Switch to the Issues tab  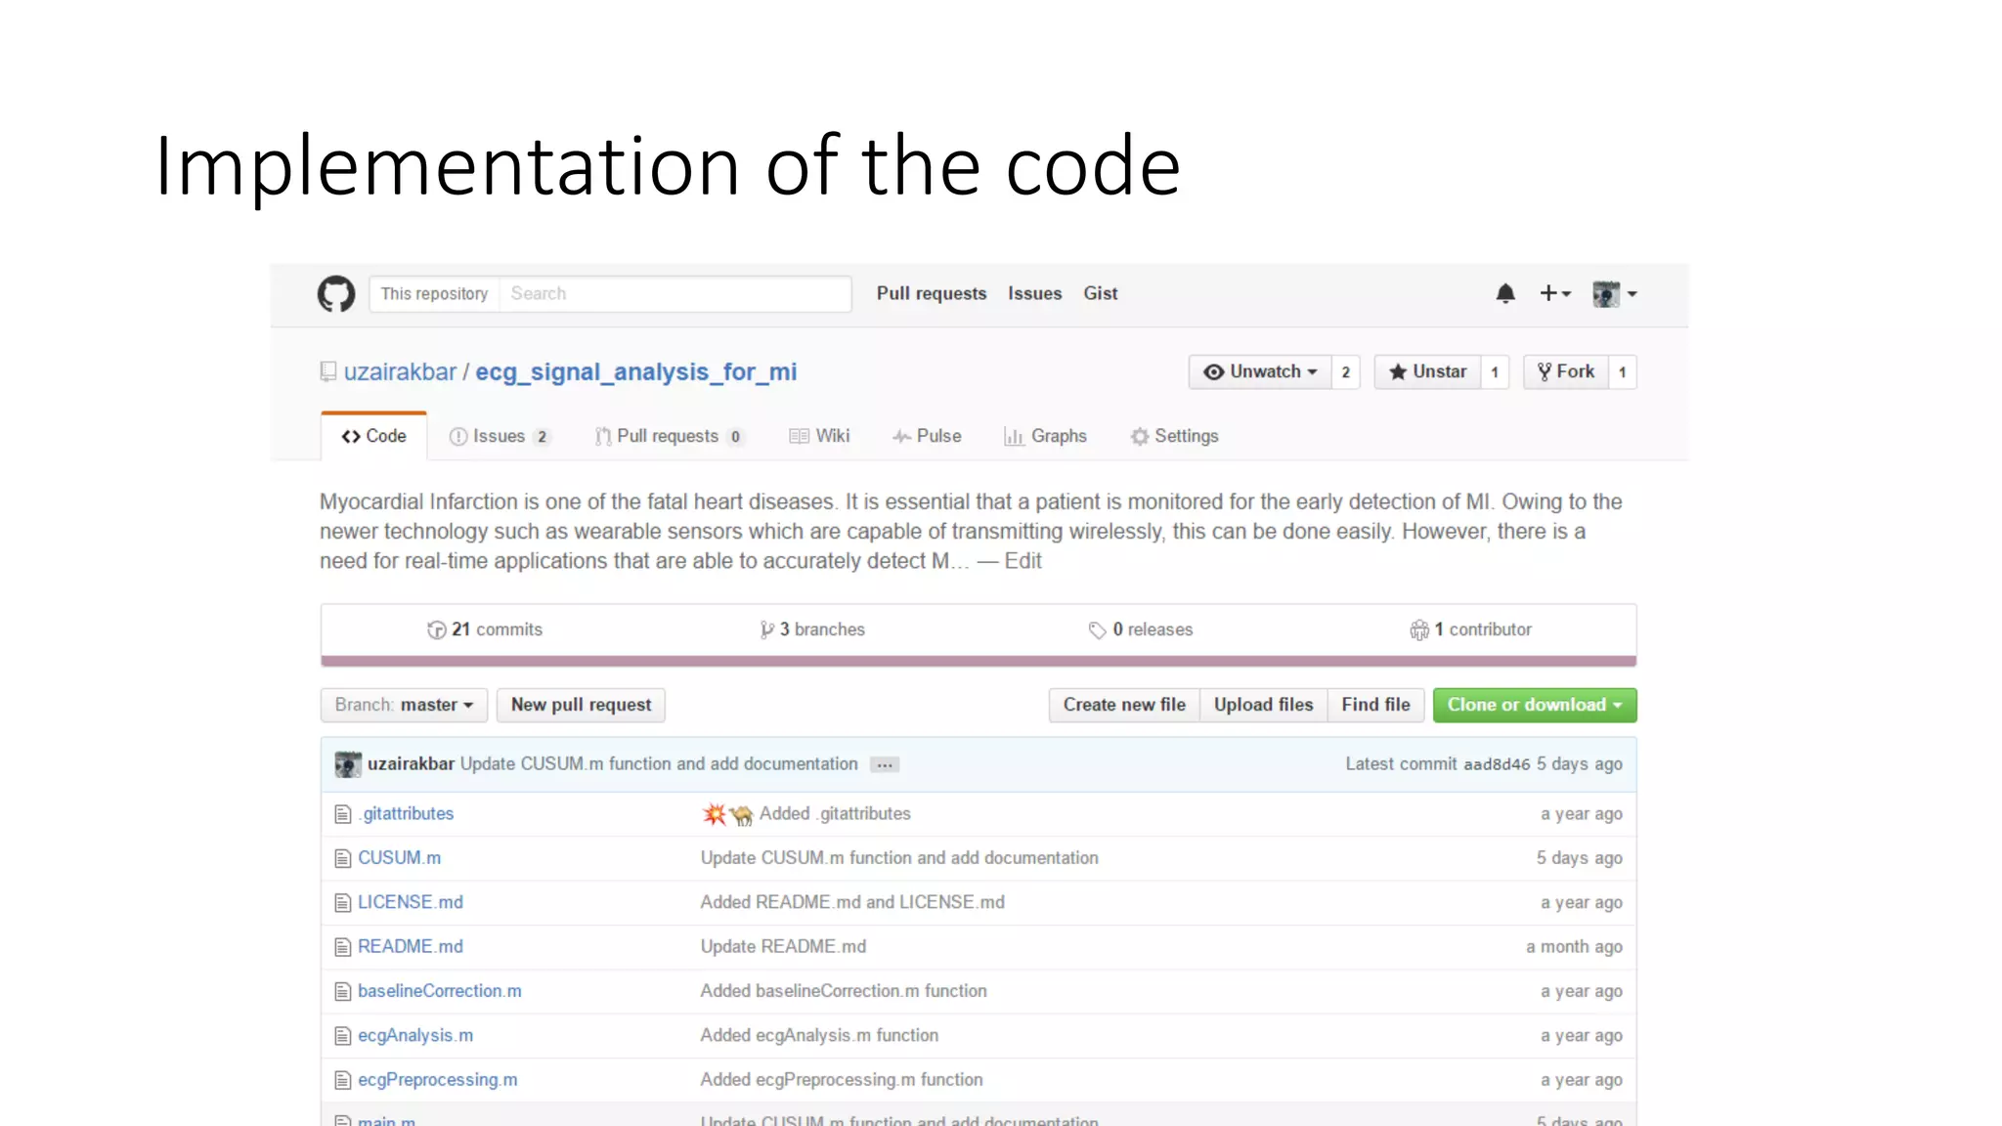(x=499, y=436)
